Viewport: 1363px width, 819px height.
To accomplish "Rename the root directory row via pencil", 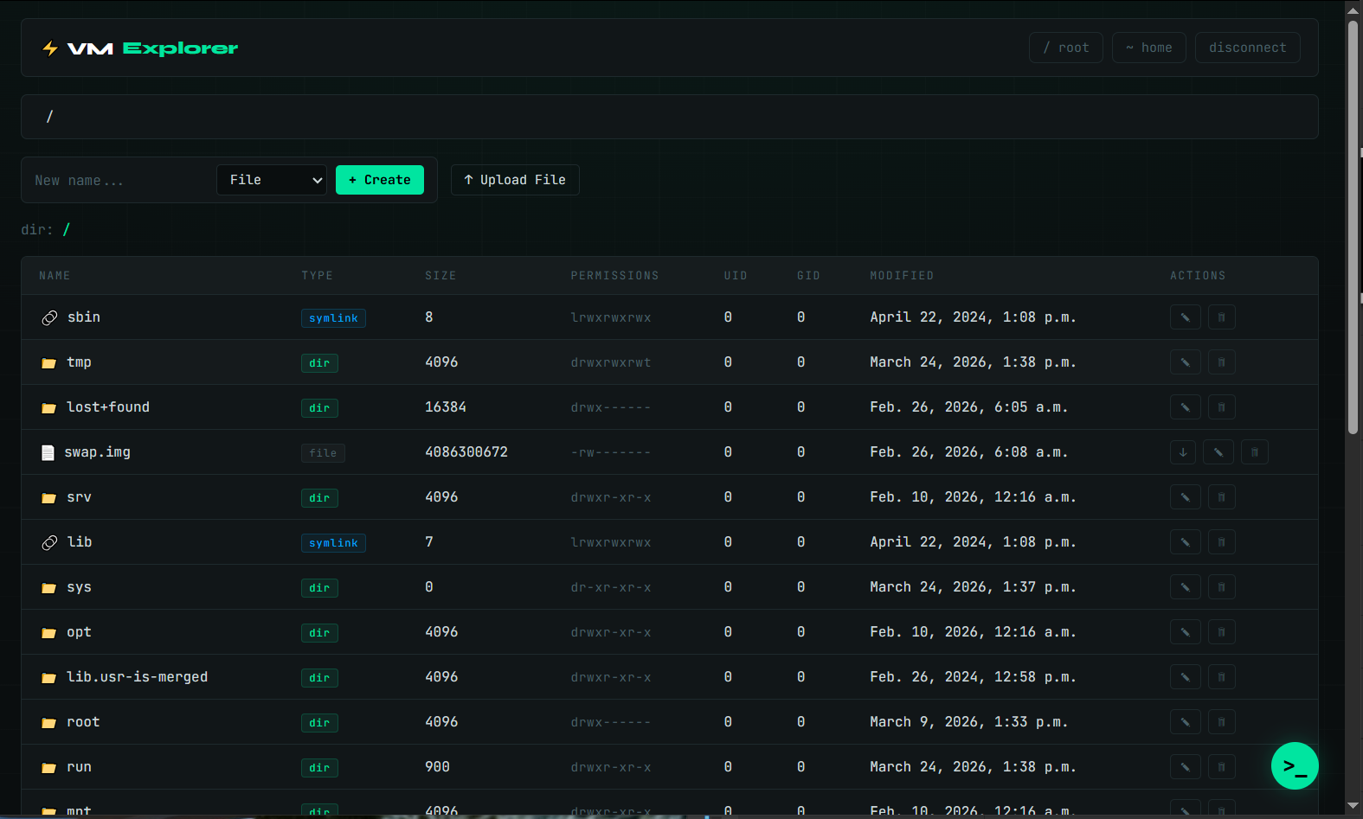I will (1185, 722).
